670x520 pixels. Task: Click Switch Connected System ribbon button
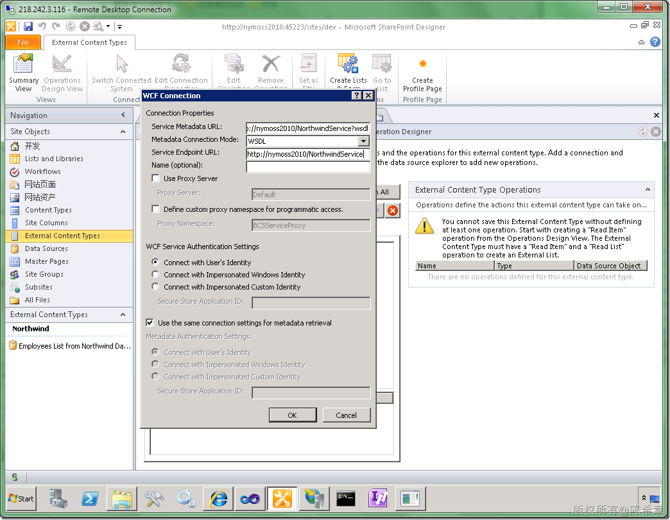coord(121,73)
